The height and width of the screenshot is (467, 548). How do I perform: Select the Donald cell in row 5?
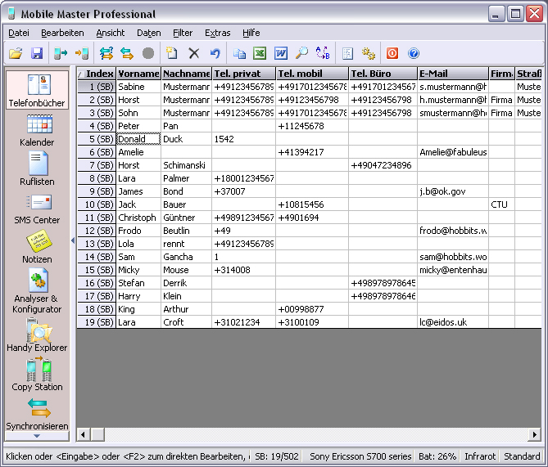[138, 139]
